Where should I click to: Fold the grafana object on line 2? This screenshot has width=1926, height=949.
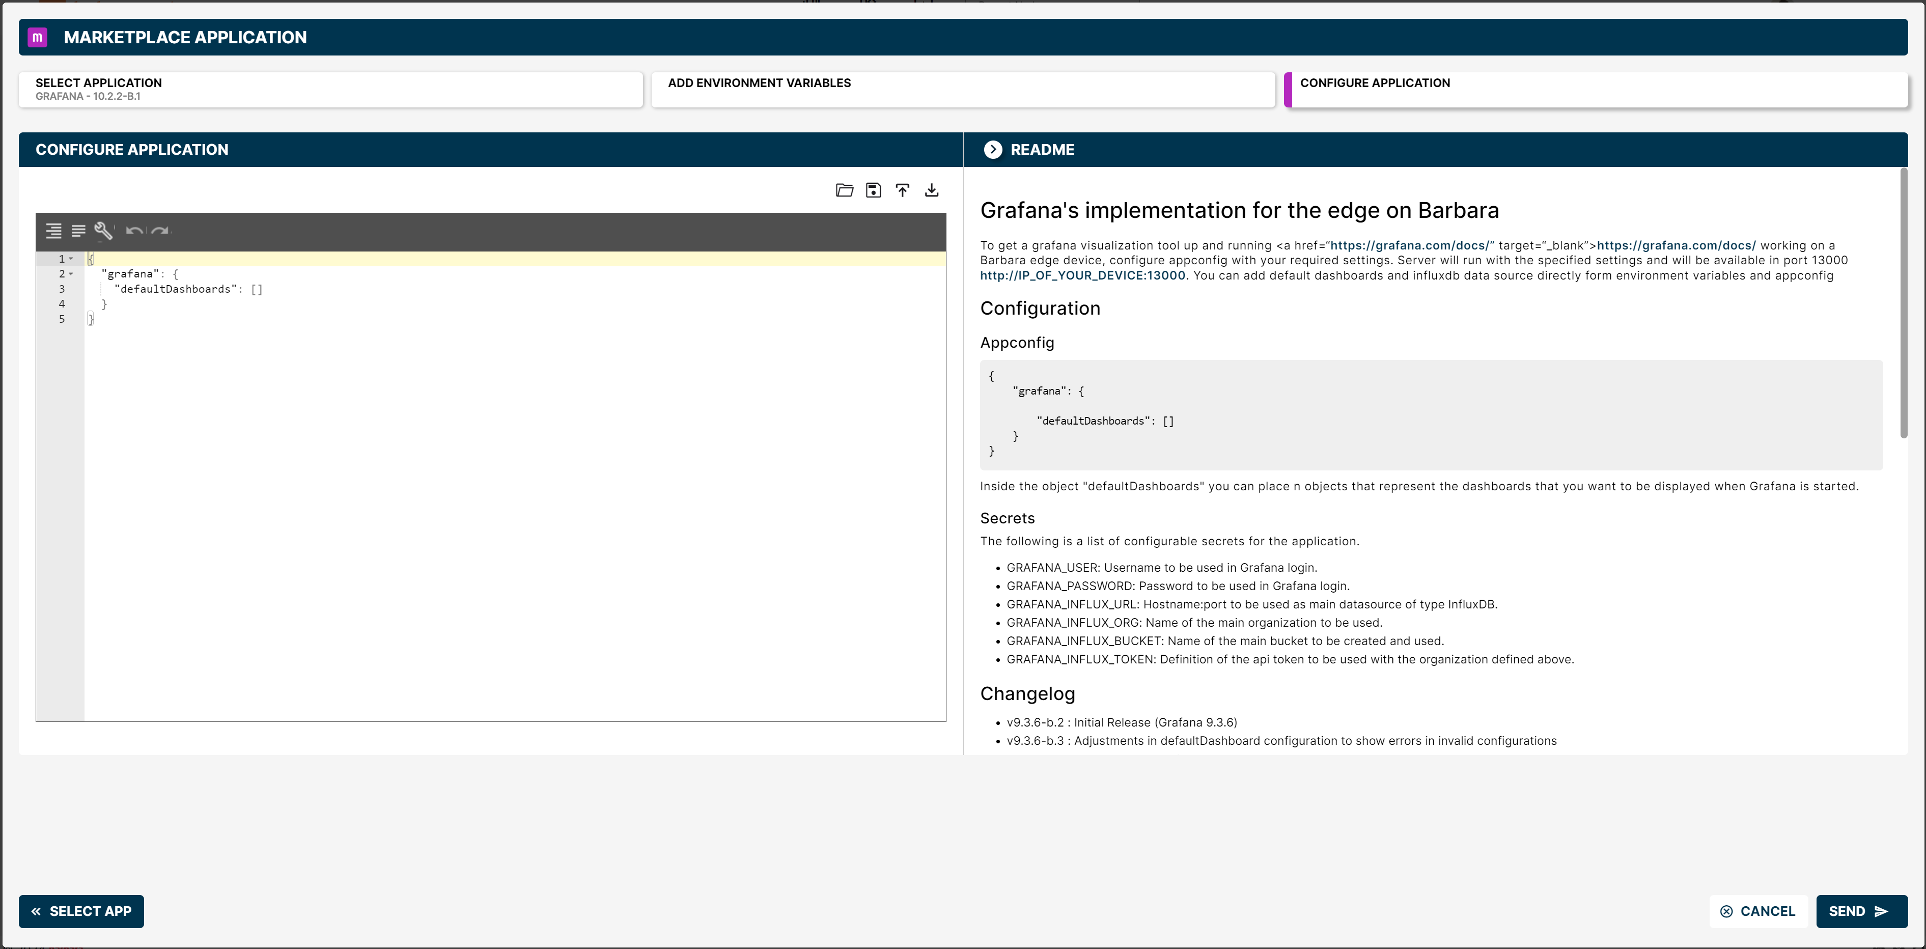70,274
